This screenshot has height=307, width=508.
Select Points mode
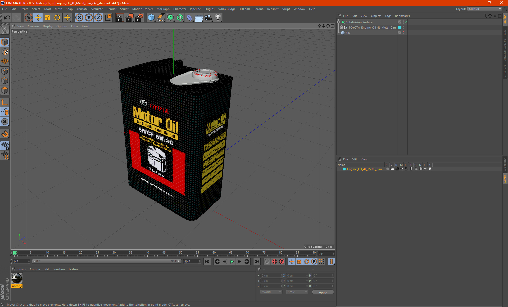5,71
